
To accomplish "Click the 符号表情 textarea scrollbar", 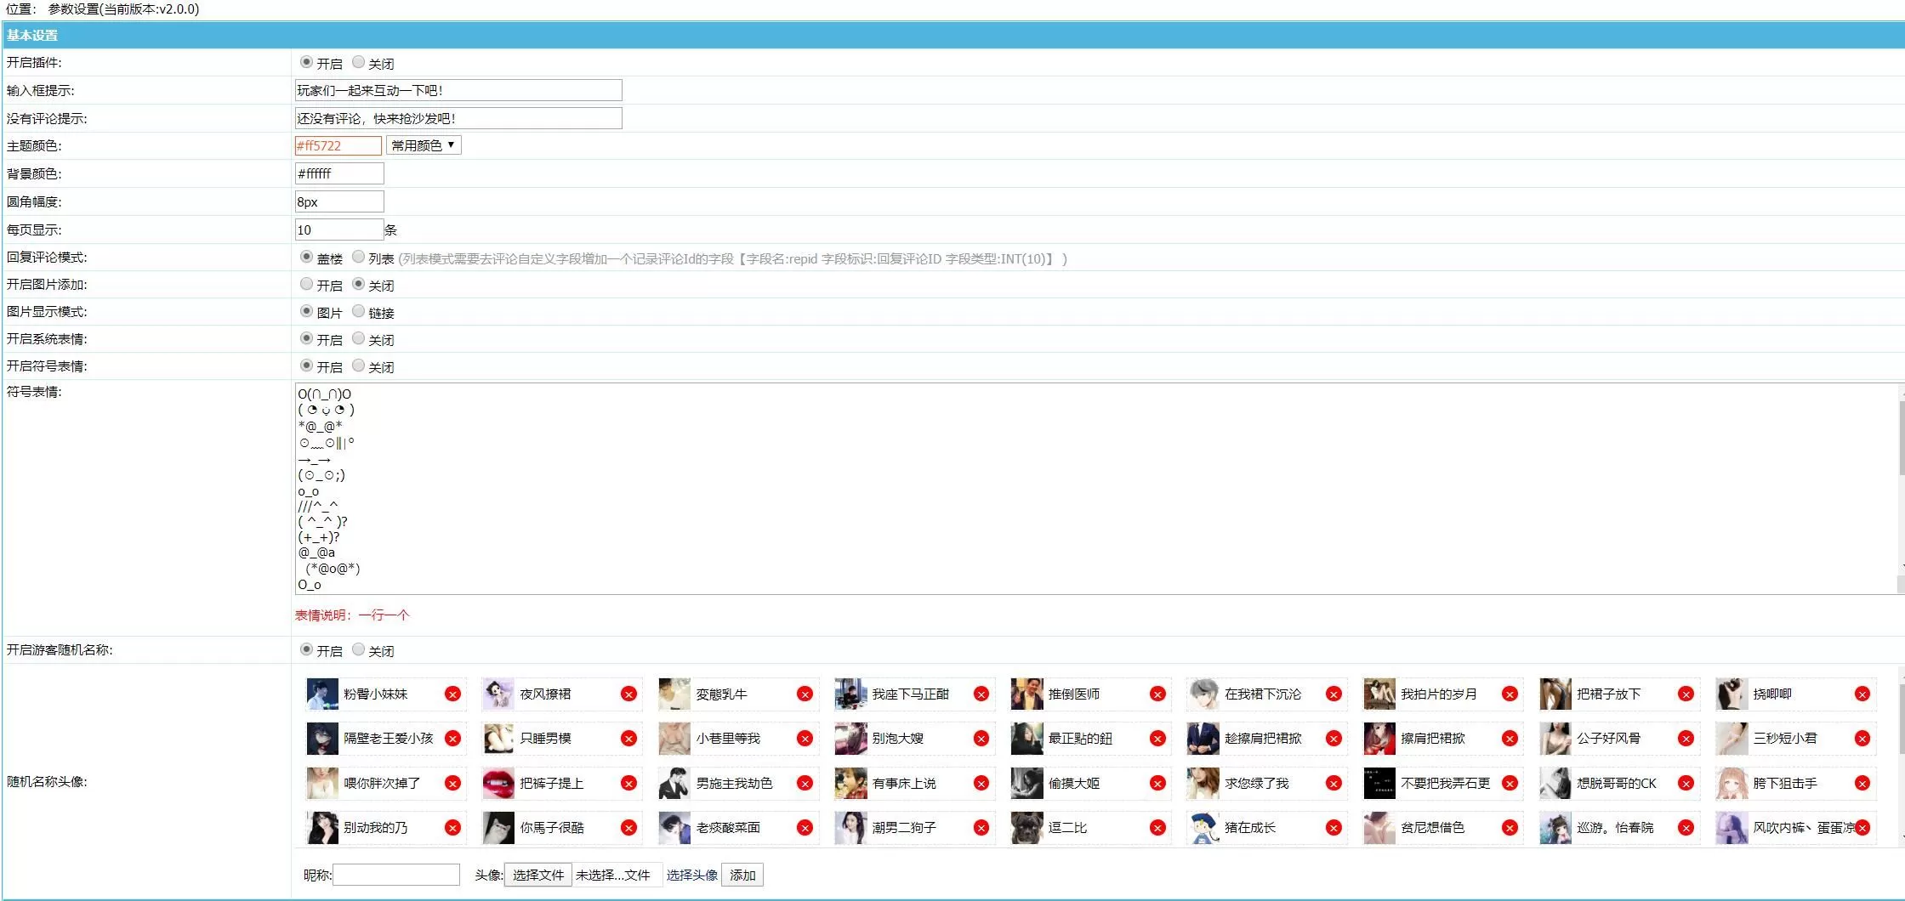I will point(1901,489).
